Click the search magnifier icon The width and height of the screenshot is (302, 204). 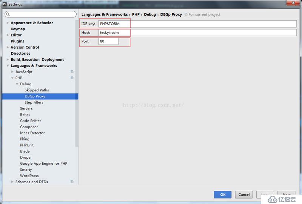tap(8, 14)
